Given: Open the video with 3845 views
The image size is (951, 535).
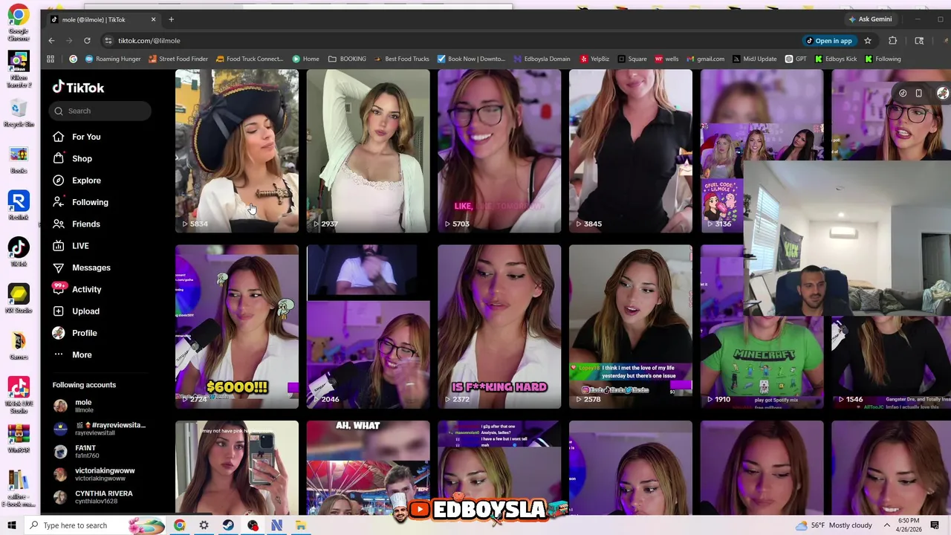Looking at the screenshot, I should (631, 151).
